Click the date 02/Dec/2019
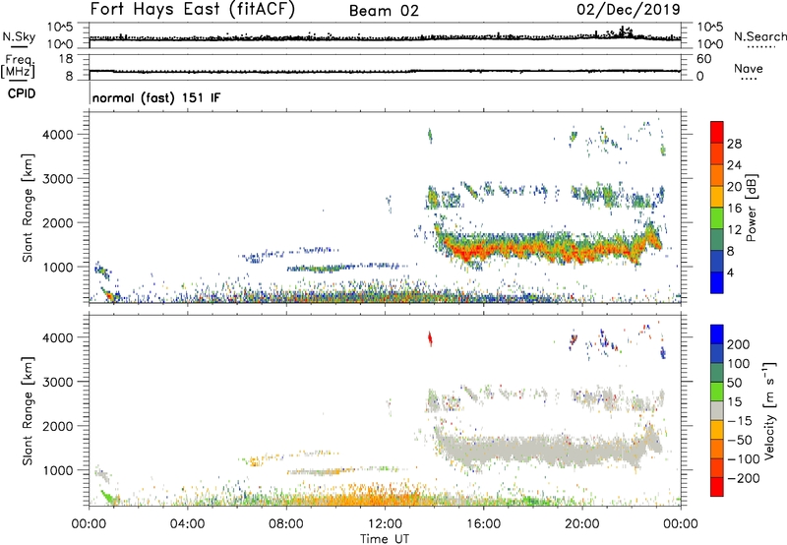The width and height of the screenshot is (787, 545). [629, 9]
